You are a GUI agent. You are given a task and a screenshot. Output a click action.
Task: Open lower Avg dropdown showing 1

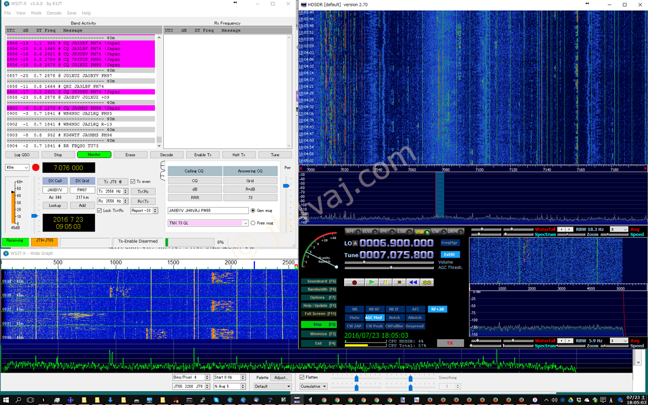[x=619, y=341]
